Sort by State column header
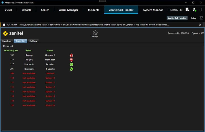205x132 pixels. tap(28, 51)
